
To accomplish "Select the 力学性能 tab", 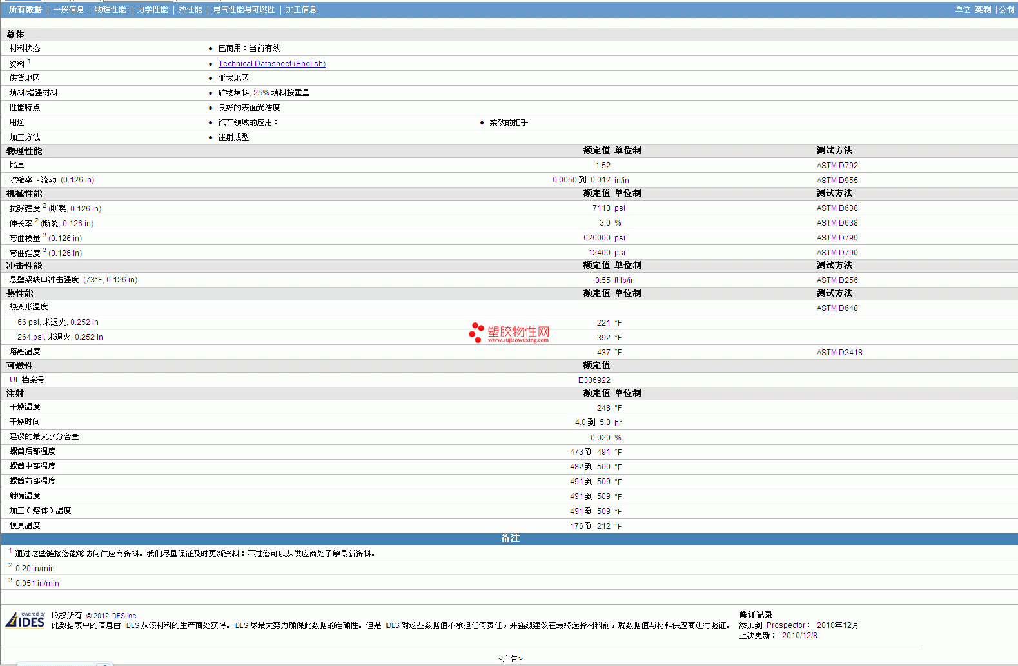I will click(x=152, y=10).
